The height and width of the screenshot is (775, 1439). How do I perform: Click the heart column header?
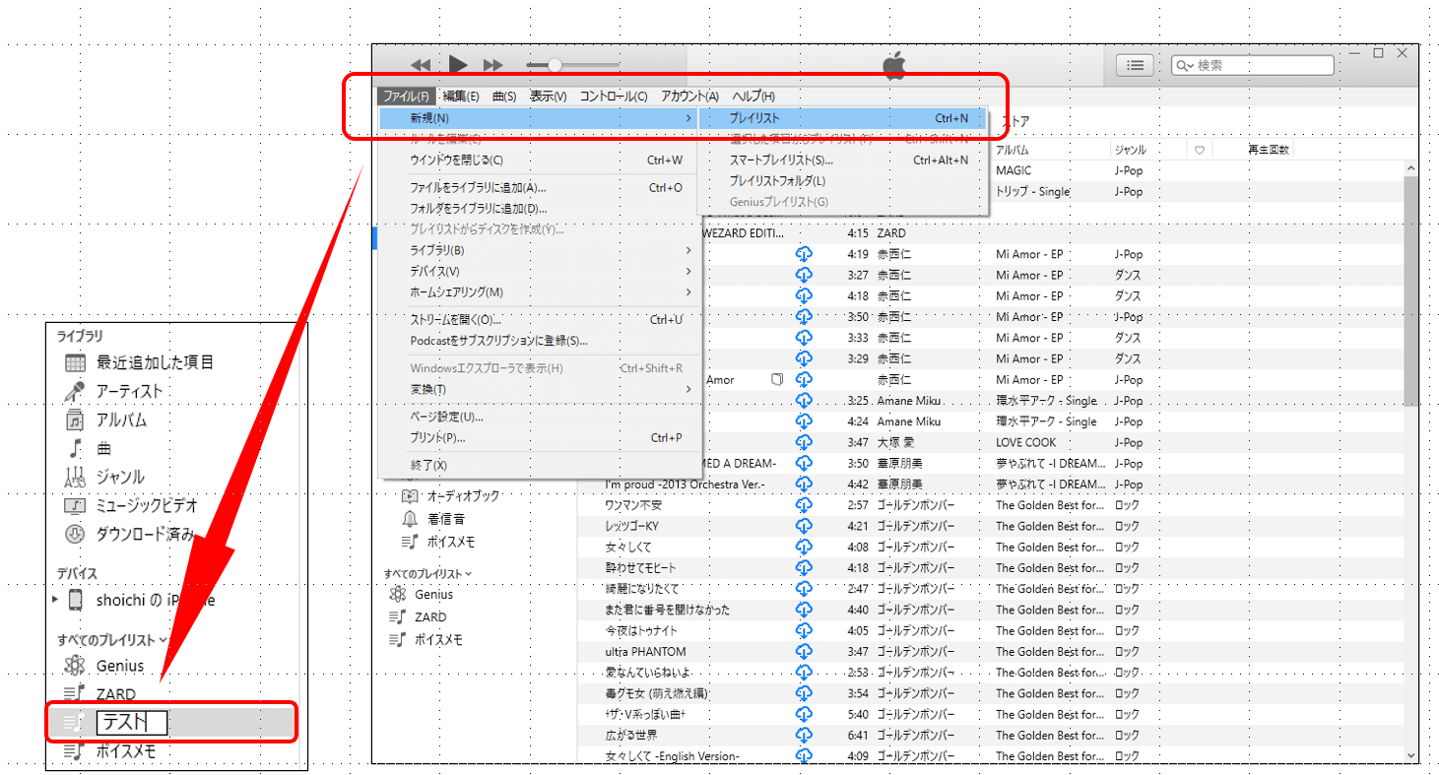click(1200, 150)
